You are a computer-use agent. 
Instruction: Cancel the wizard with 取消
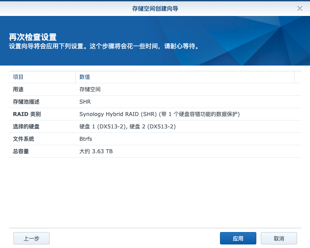pos(279,238)
